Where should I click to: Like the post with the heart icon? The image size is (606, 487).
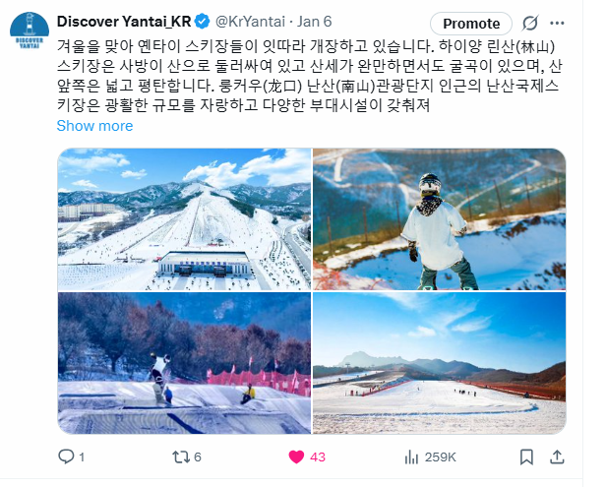(x=296, y=457)
